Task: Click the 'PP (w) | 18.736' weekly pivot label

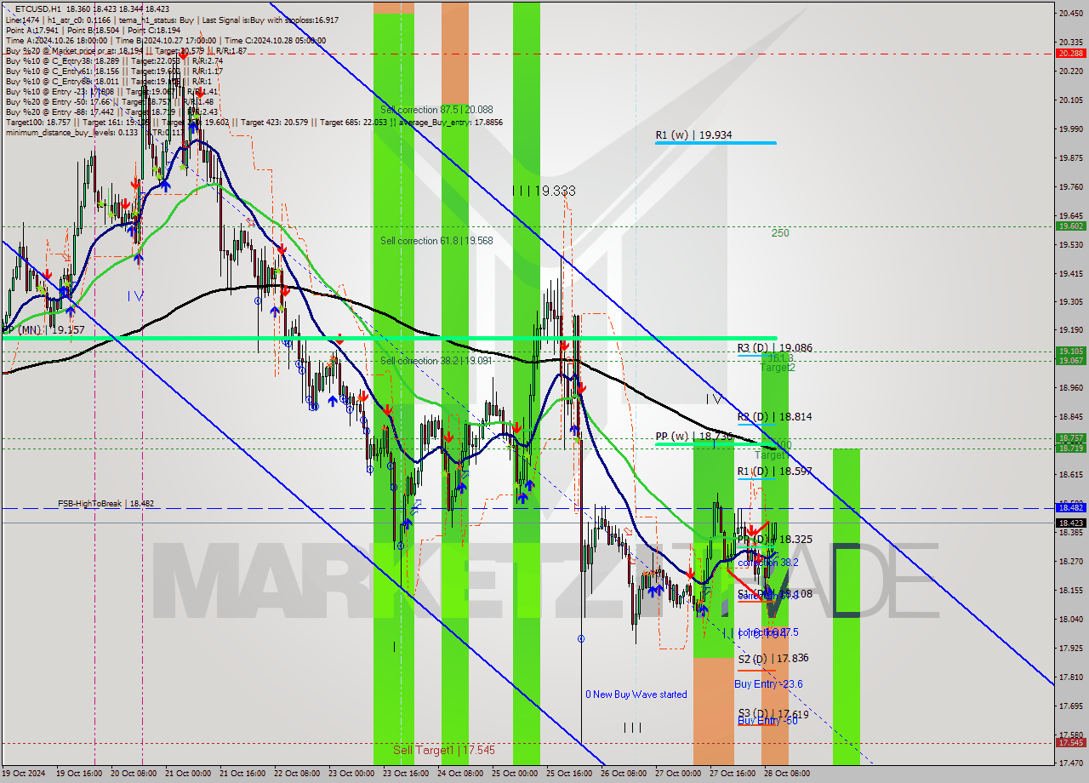Action: coord(694,436)
